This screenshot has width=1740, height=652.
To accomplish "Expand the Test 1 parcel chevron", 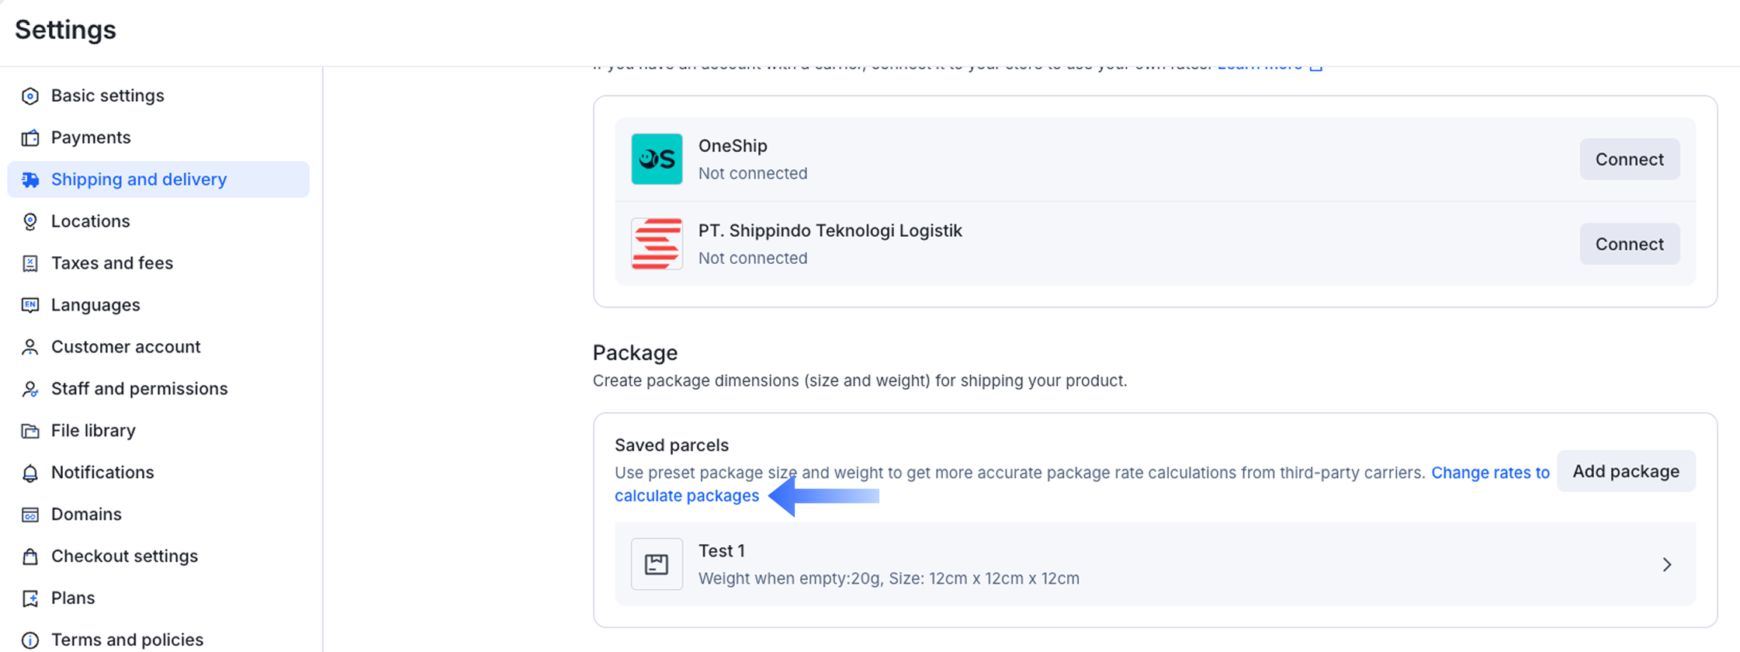I will (x=1666, y=564).
